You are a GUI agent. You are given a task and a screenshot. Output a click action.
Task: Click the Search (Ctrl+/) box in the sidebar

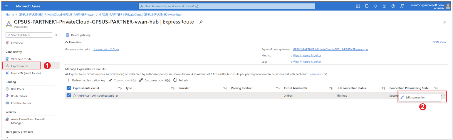click(29, 35)
